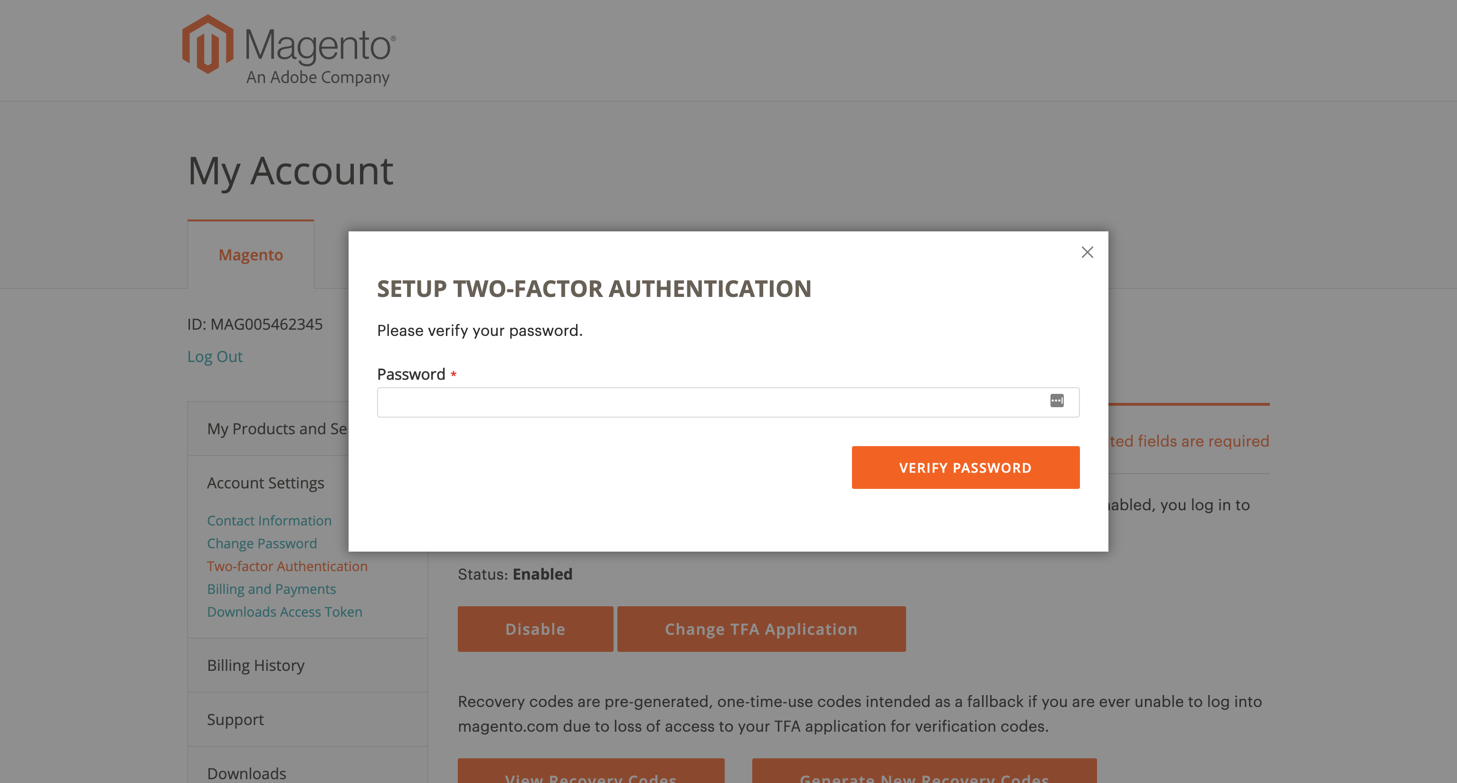The height and width of the screenshot is (783, 1457).
Task: Click the password manager icon in field
Action: click(x=1057, y=401)
